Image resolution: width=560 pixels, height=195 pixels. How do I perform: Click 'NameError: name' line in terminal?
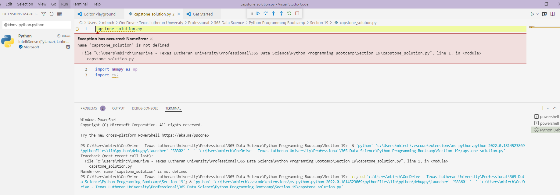click(x=134, y=172)
